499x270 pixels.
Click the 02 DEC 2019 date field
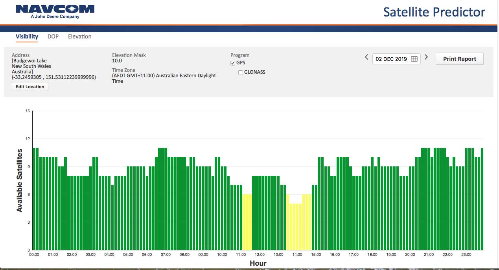(391, 59)
